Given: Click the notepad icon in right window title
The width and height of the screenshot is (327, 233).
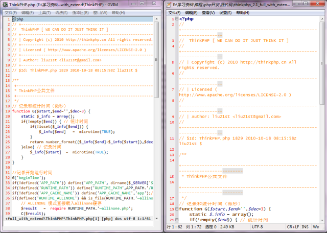Looking at the screenshot, I should [169, 4].
